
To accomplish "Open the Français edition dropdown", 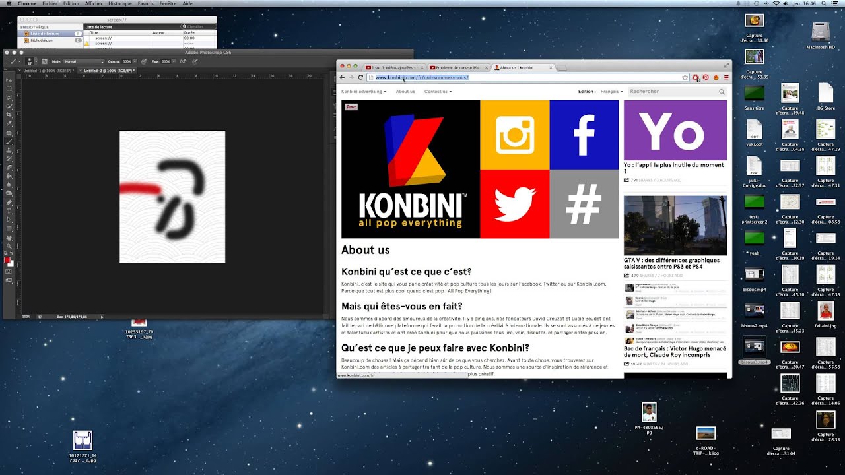I will 612,92.
